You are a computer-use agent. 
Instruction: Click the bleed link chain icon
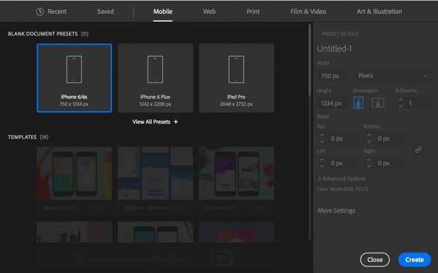click(x=418, y=150)
